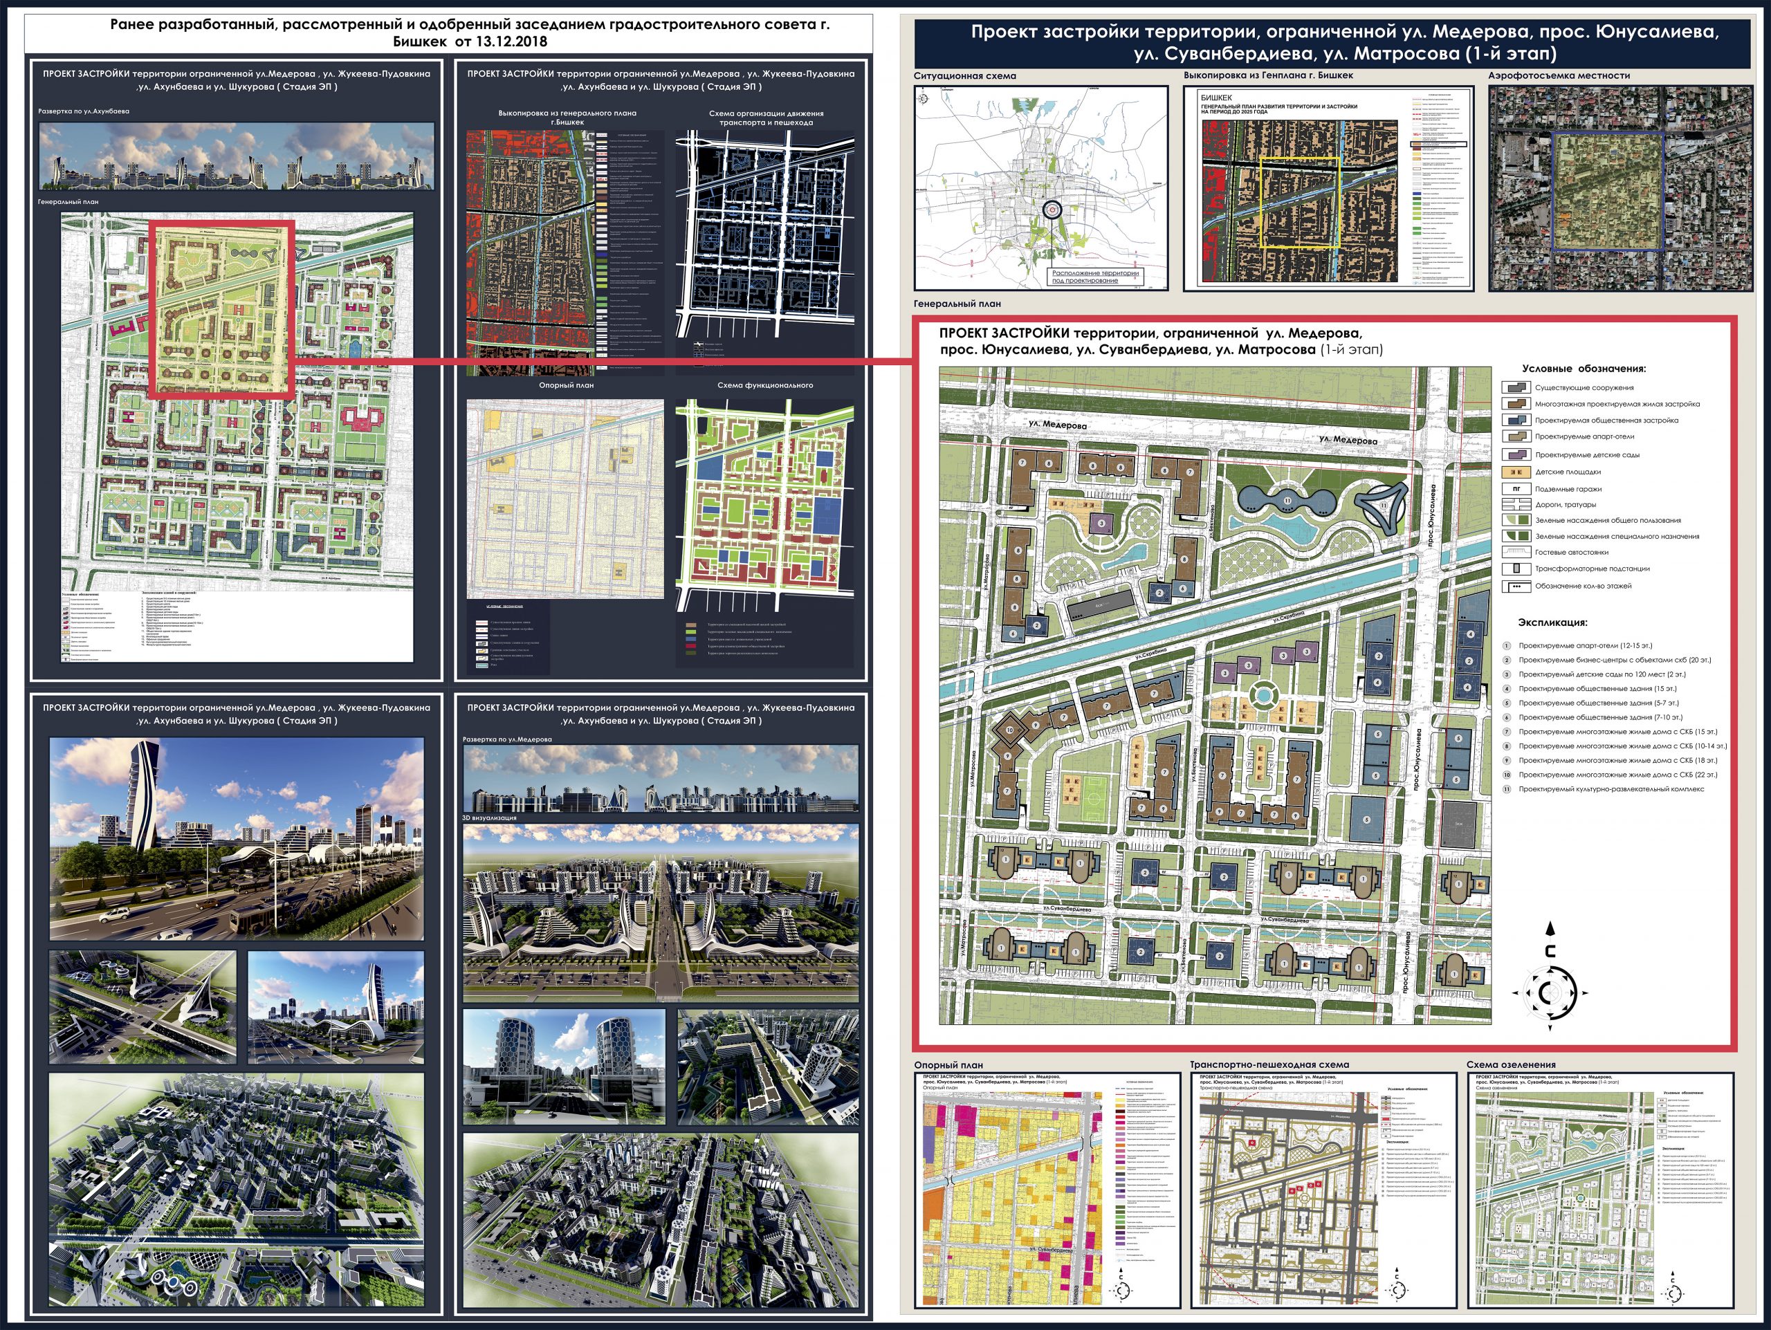Click 'Проектируемые общественные здания (7-10 эт.)' row
This screenshot has height=1330, width=1771.
tap(1600, 717)
